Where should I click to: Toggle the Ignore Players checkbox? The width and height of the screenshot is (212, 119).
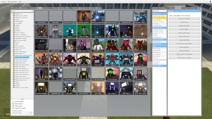13,104
